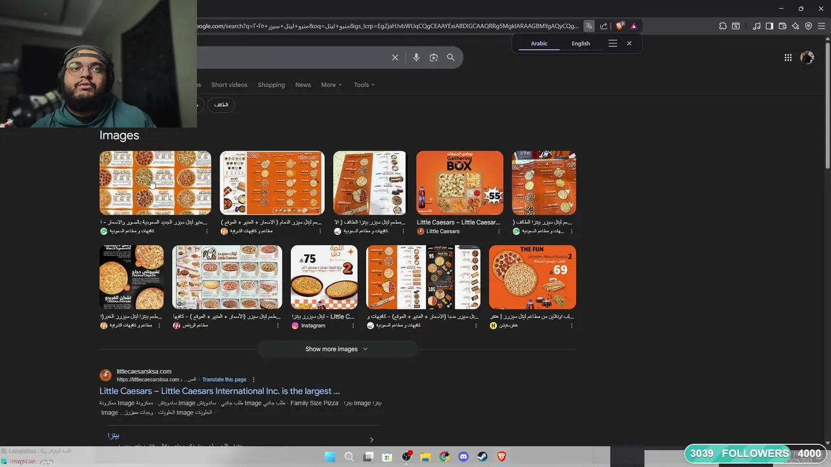Open the Chicken Chipotle pizza thumbnail
831x467 pixels.
tap(131, 277)
